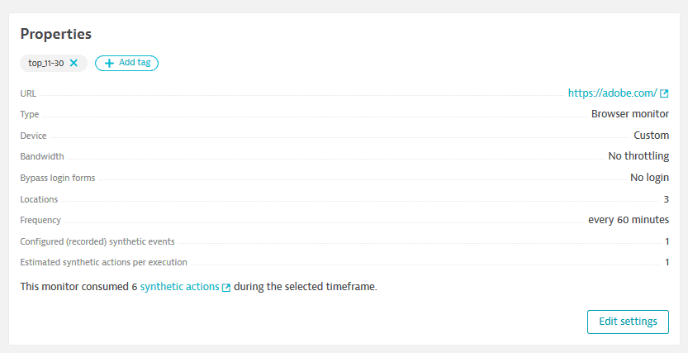Open the https://adobe.com/ link
The image size is (688, 353).
point(613,93)
